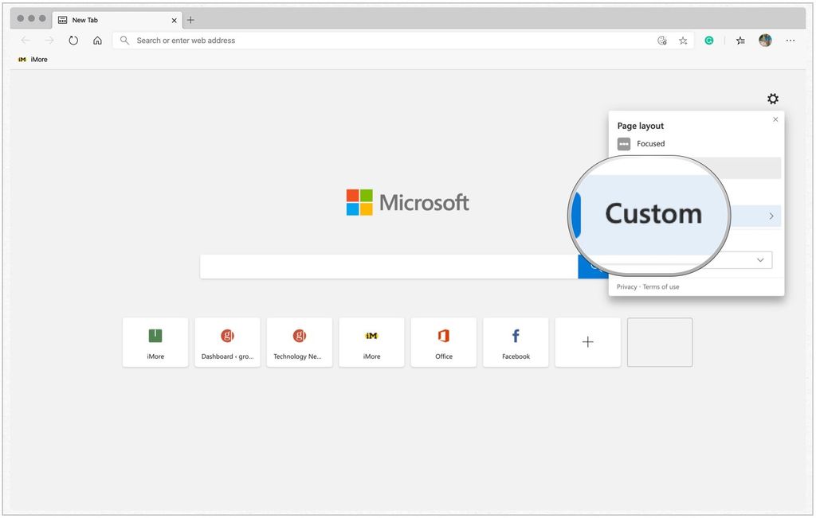Click the profile avatar picture
This screenshot has height=518, width=816.
765,40
